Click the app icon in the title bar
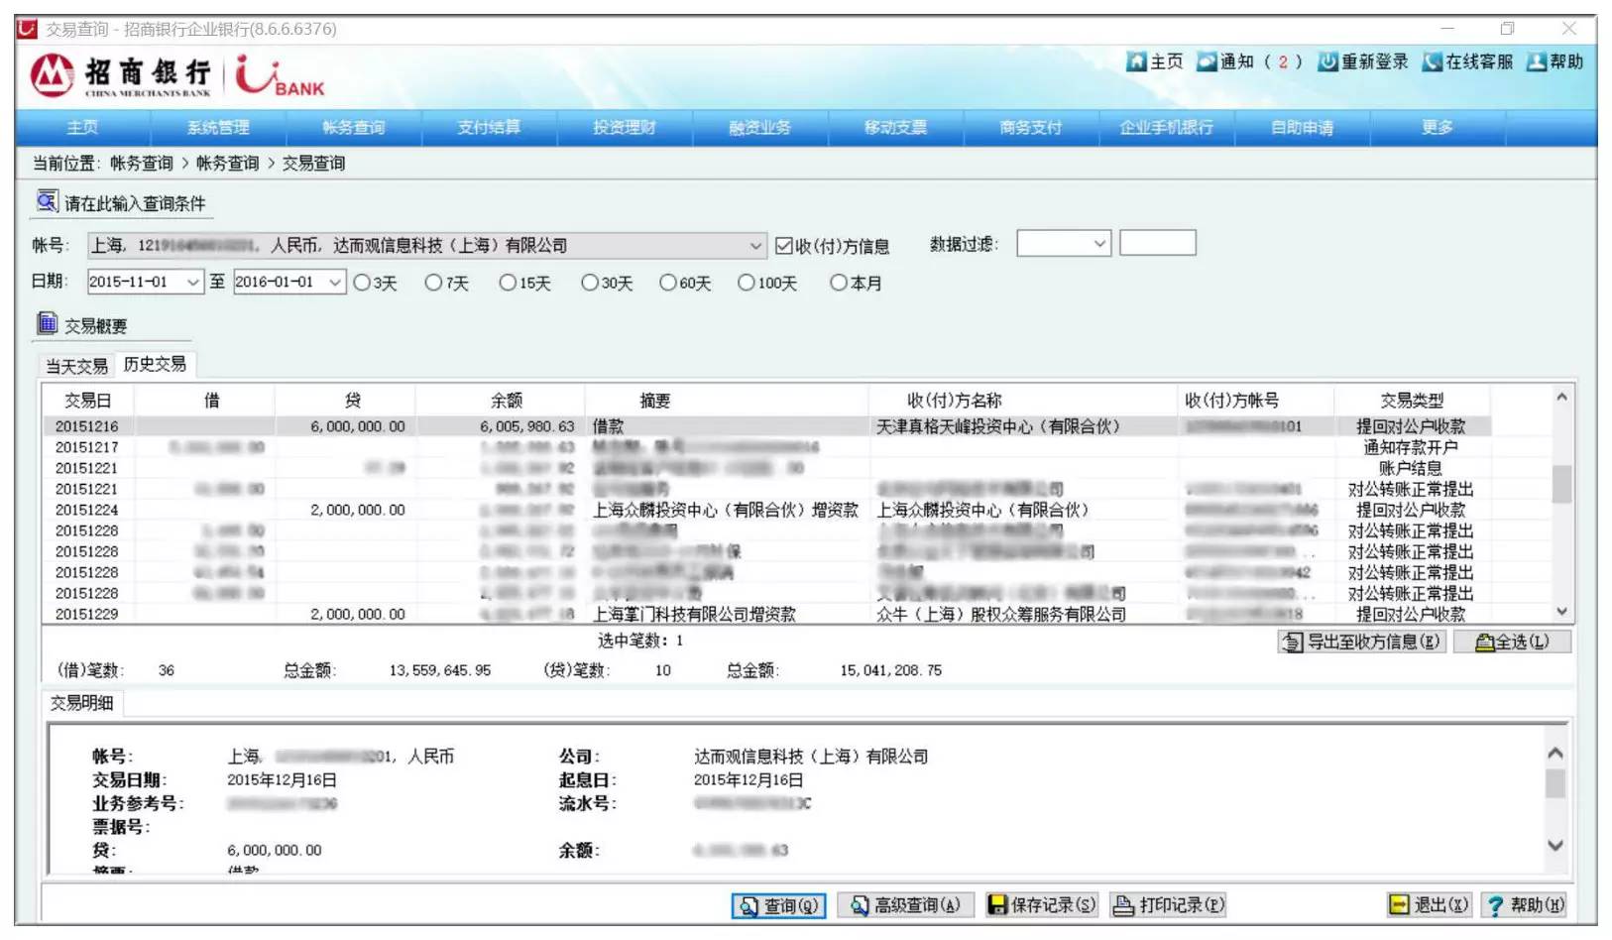Image resolution: width=1612 pixels, height=940 pixels. click(x=27, y=29)
